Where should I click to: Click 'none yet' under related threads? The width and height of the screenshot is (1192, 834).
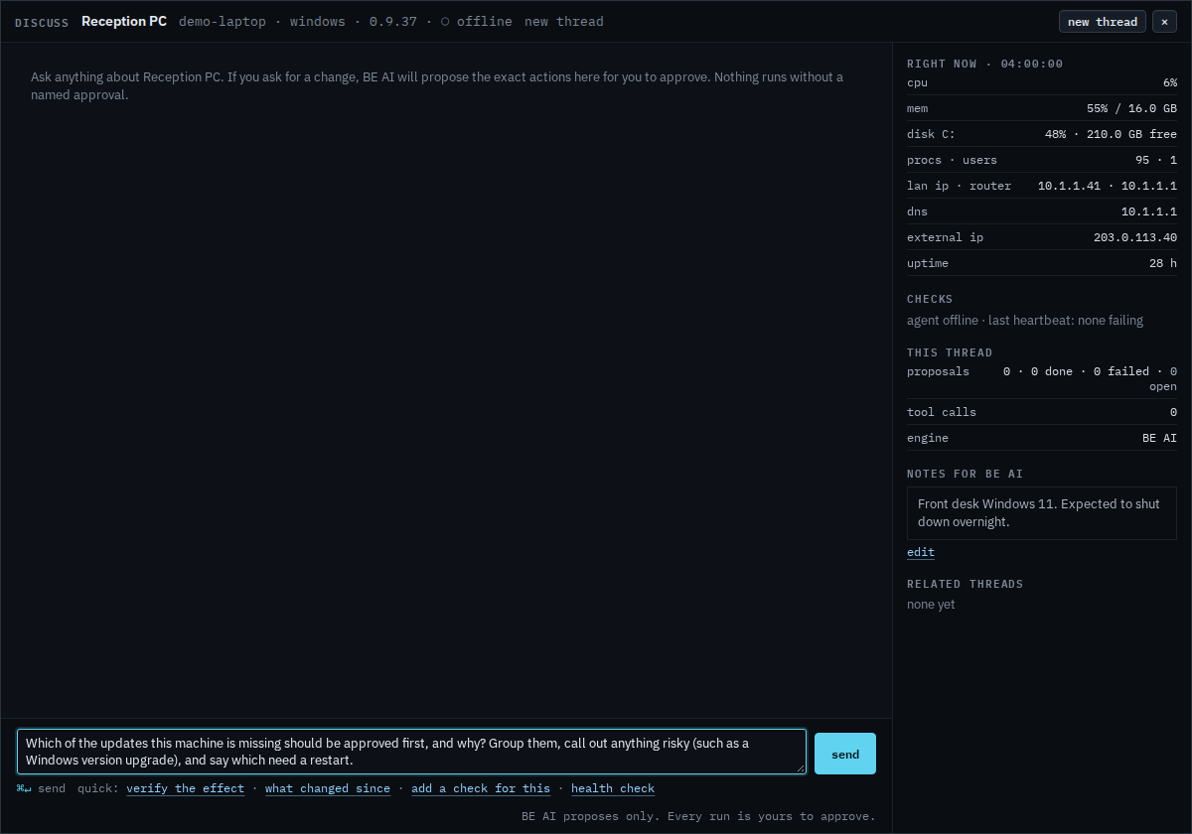click(931, 604)
